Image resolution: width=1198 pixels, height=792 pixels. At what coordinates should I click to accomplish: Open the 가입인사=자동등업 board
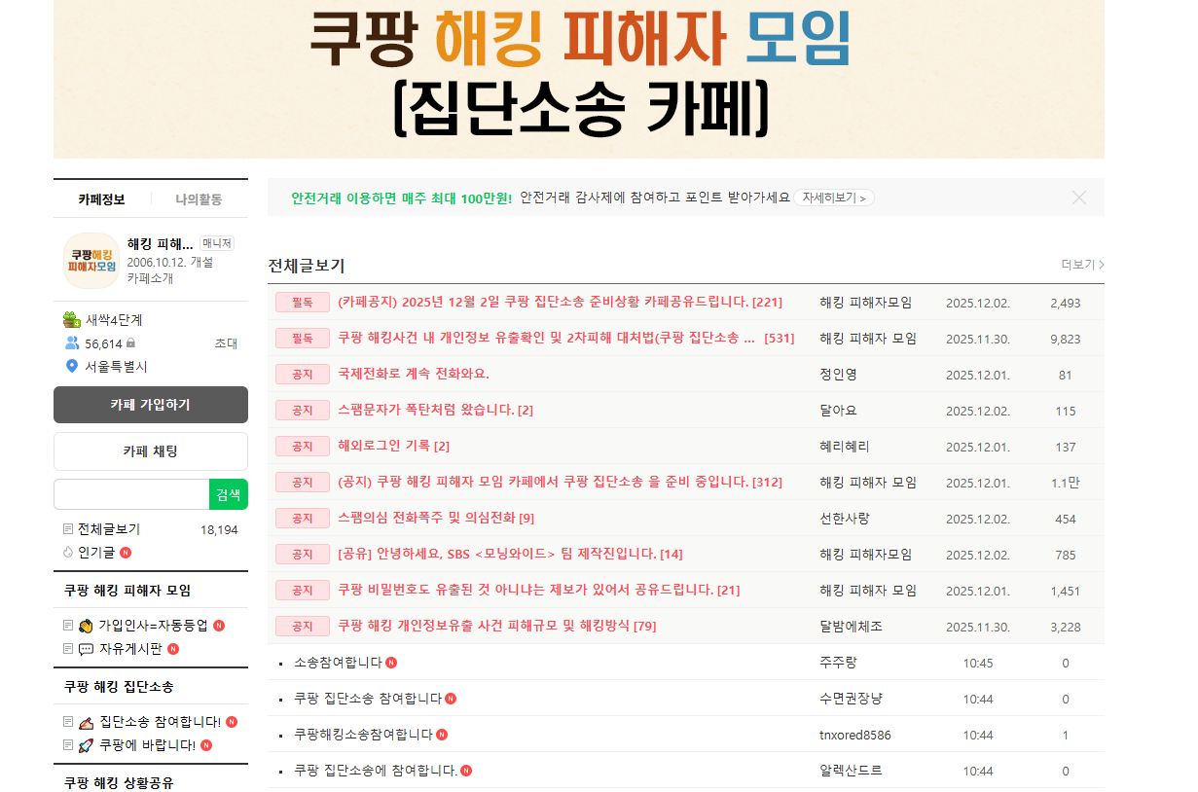point(153,626)
